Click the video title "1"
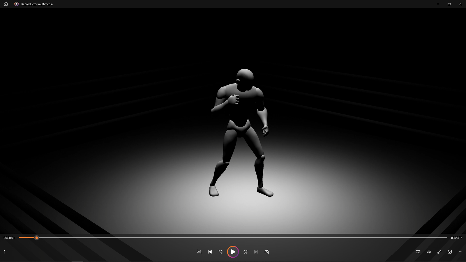Image resolution: width=466 pixels, height=262 pixels. 5,252
